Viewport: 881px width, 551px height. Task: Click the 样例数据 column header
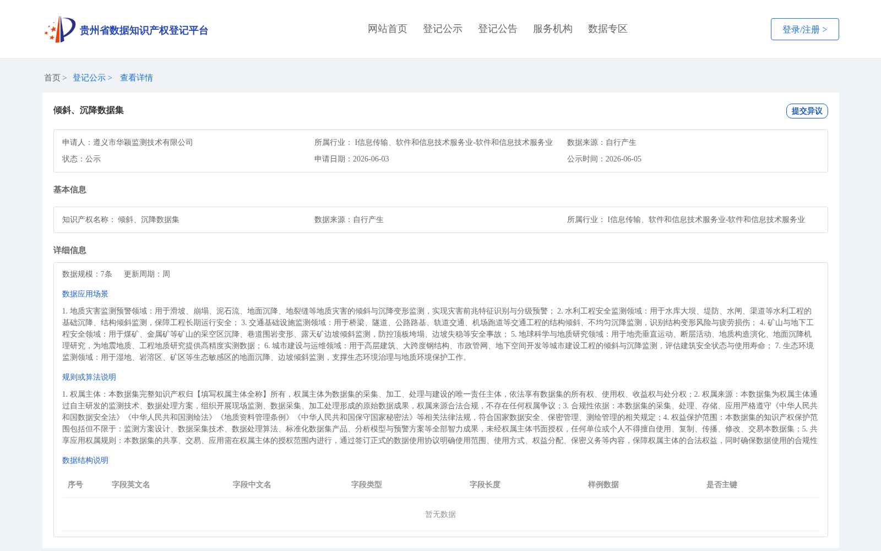[x=603, y=484]
